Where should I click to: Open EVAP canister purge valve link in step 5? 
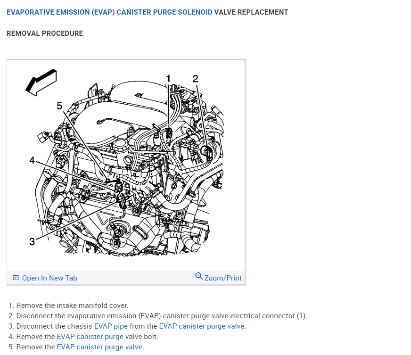(x=99, y=347)
